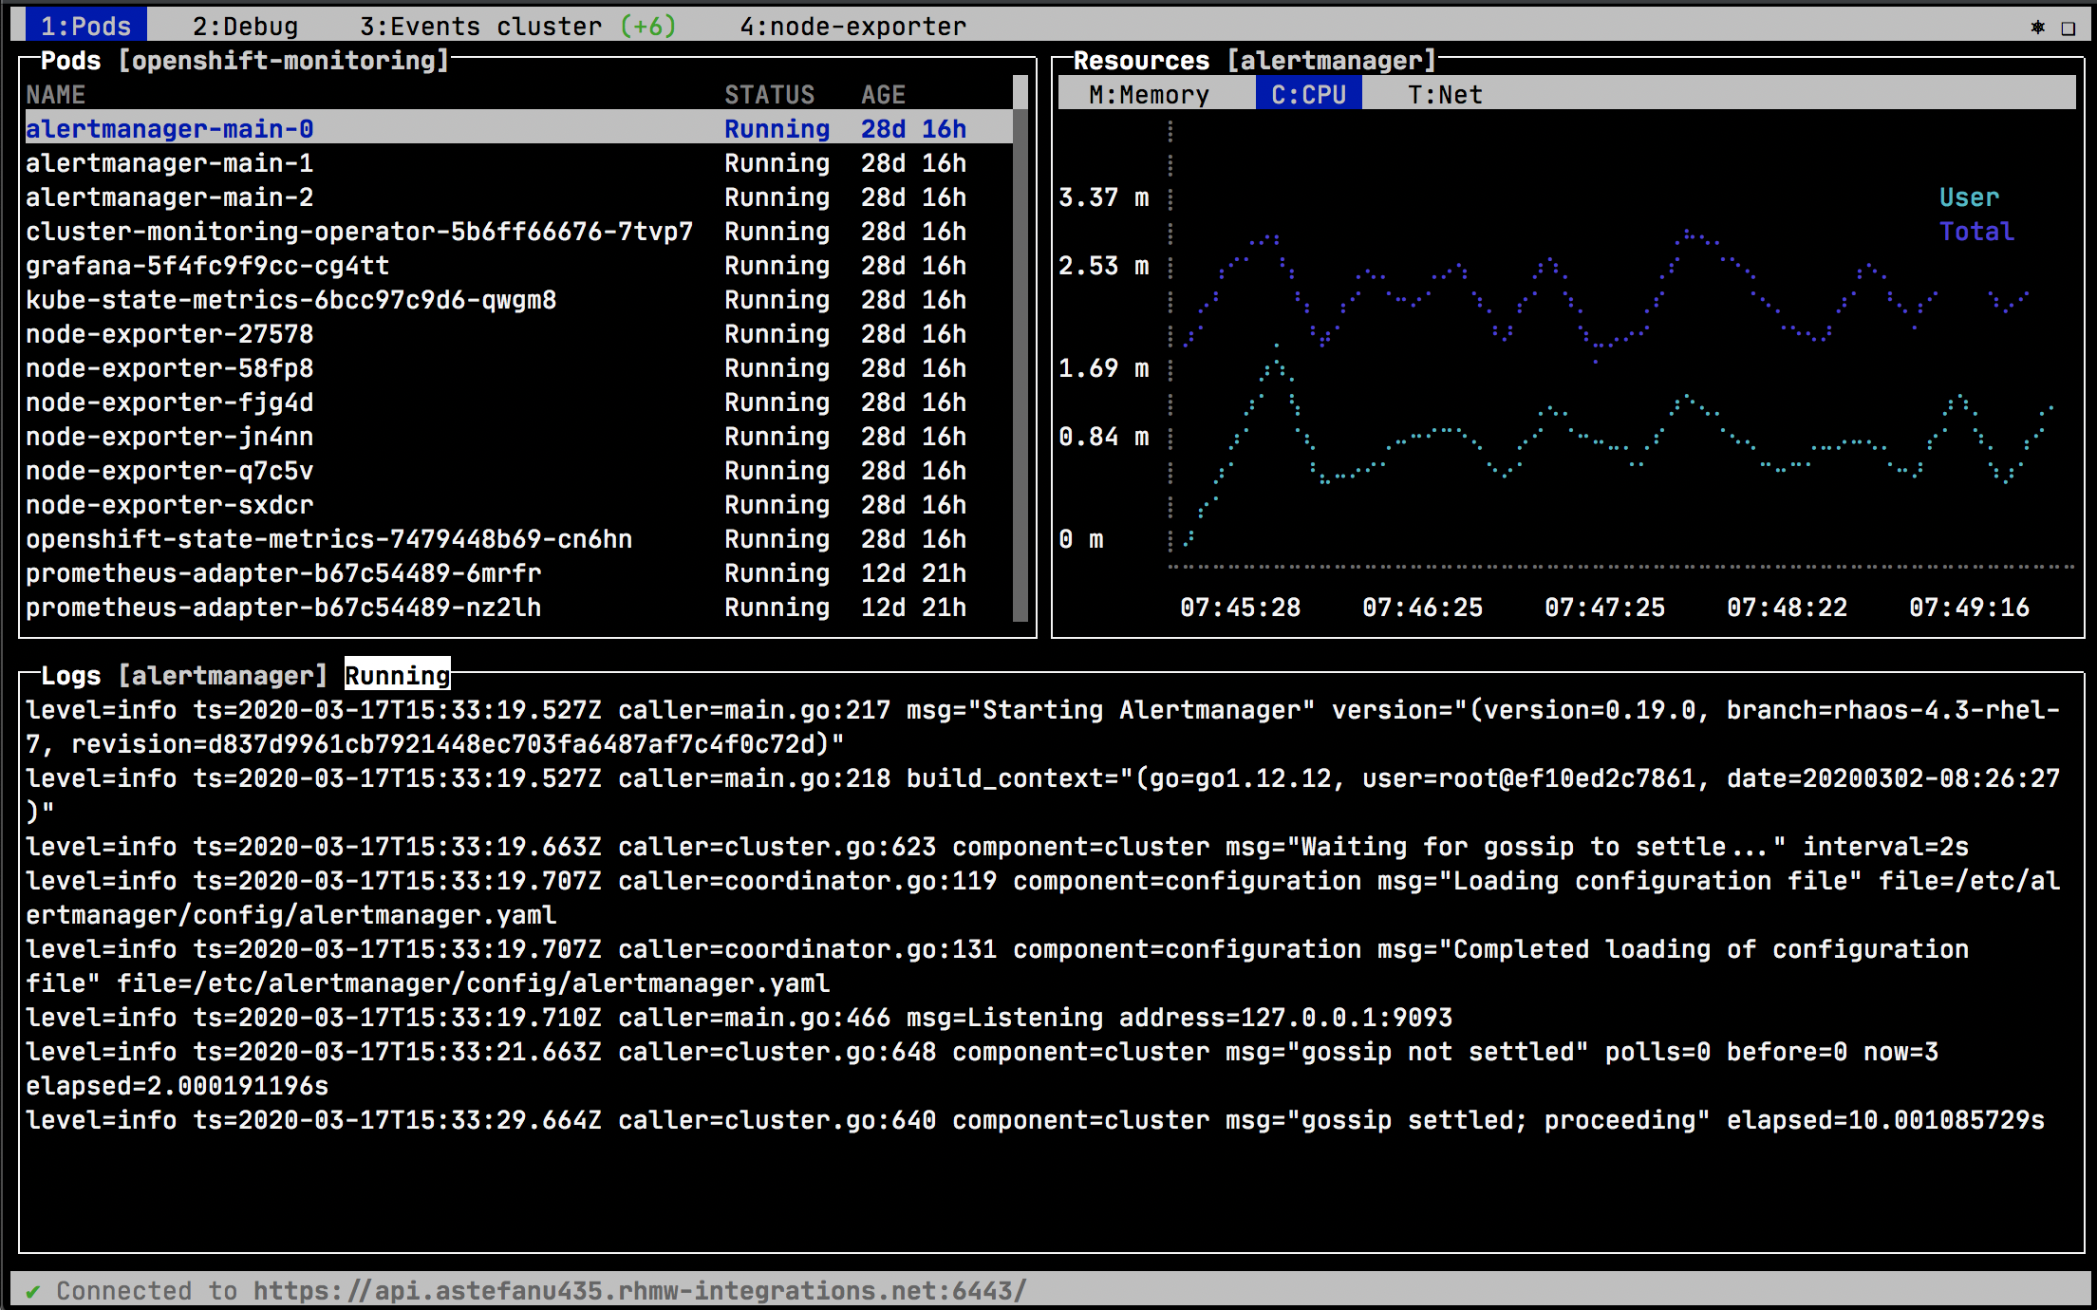
Task: Select pod node-exporter-58fp8
Action: 518,367
